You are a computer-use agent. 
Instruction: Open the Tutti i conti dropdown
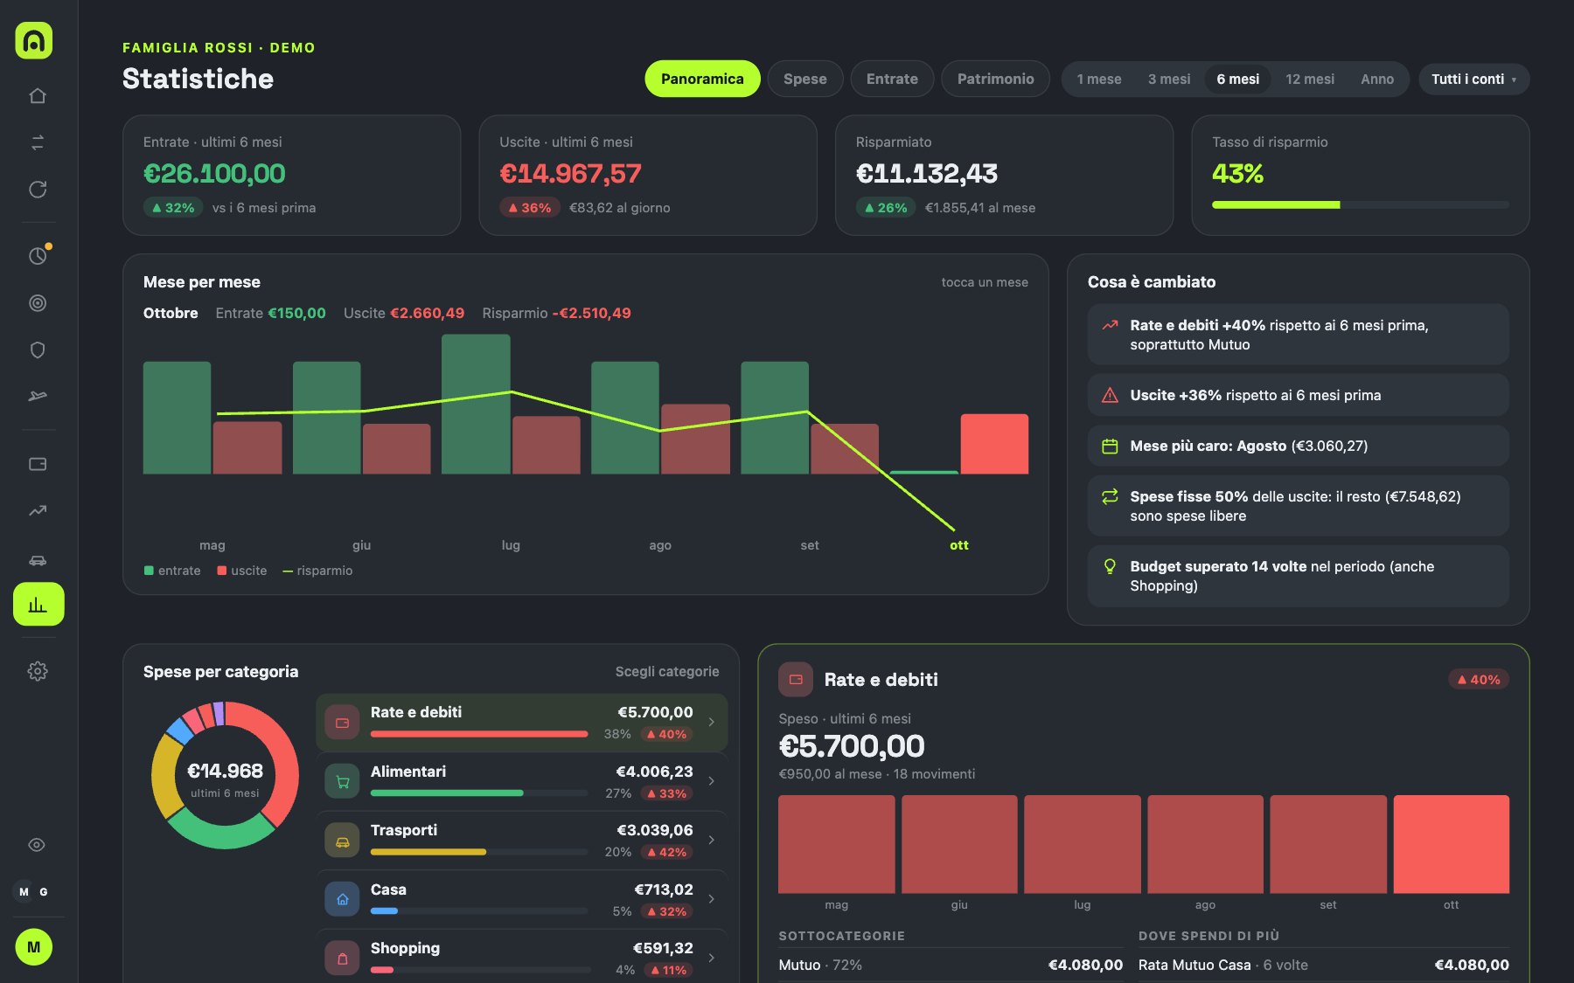click(1473, 79)
